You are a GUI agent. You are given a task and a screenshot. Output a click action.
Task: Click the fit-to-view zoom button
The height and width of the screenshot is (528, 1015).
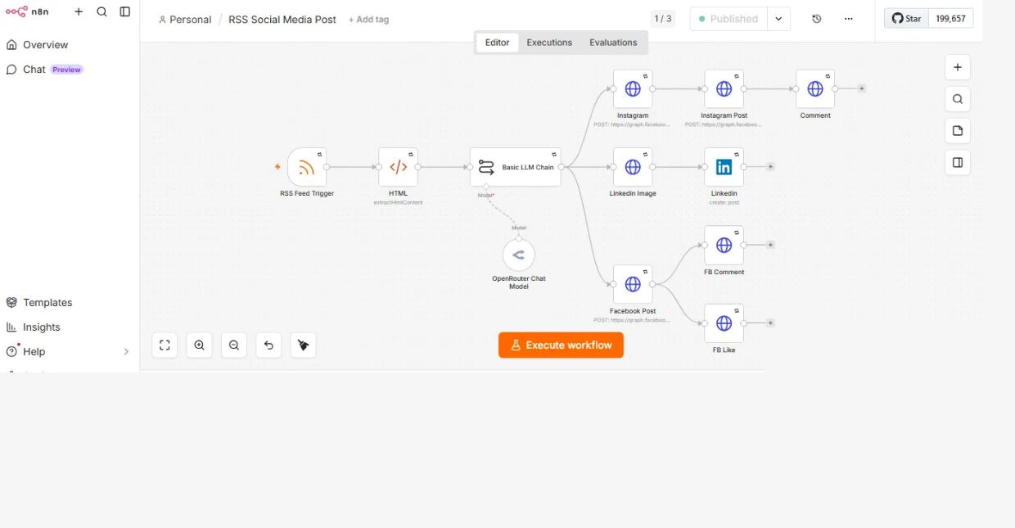click(x=165, y=345)
